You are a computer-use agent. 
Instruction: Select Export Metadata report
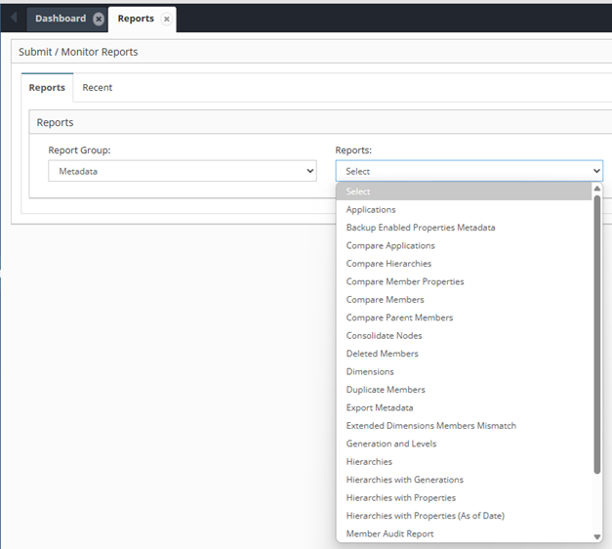464,407
